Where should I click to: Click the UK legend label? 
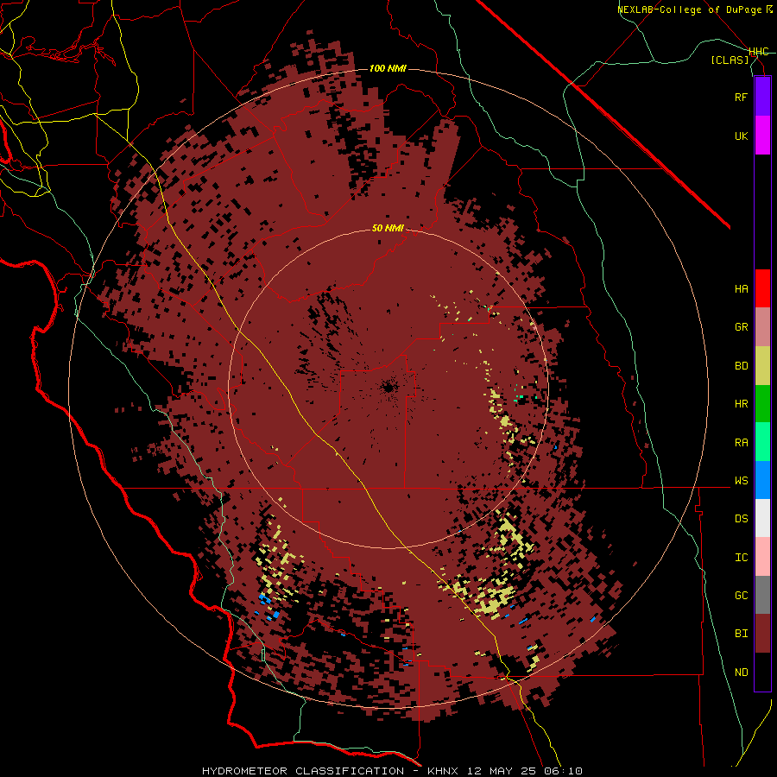(x=741, y=136)
